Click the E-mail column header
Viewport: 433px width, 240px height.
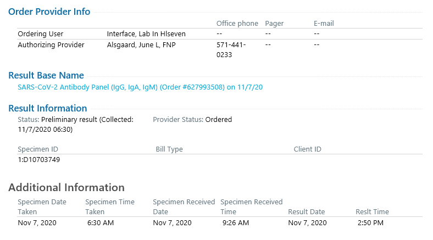click(324, 24)
